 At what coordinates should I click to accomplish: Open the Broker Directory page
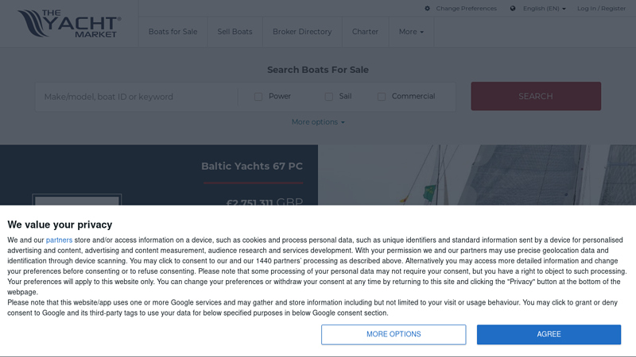(302, 32)
